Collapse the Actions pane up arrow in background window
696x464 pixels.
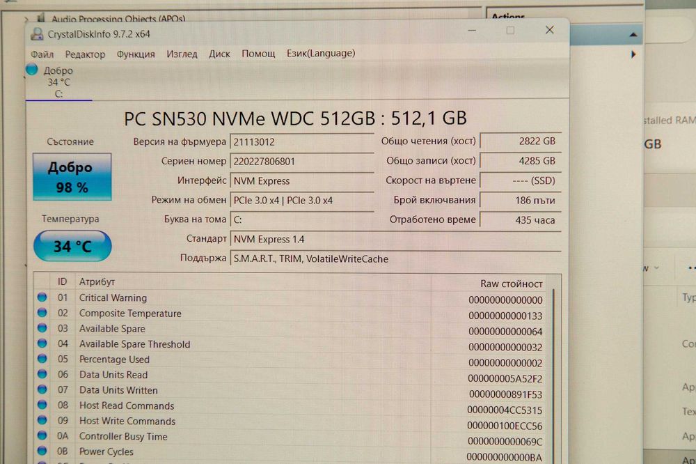(633, 35)
